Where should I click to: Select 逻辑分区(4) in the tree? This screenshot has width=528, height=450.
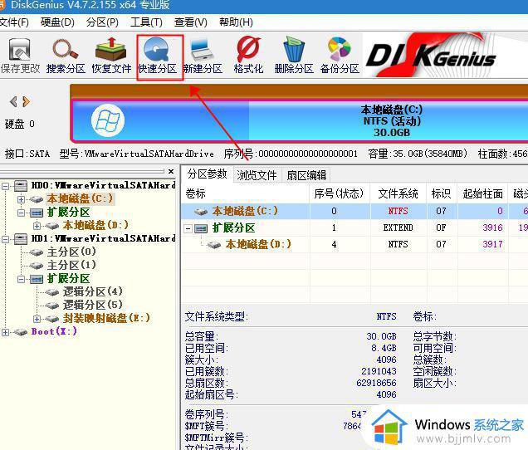point(93,291)
